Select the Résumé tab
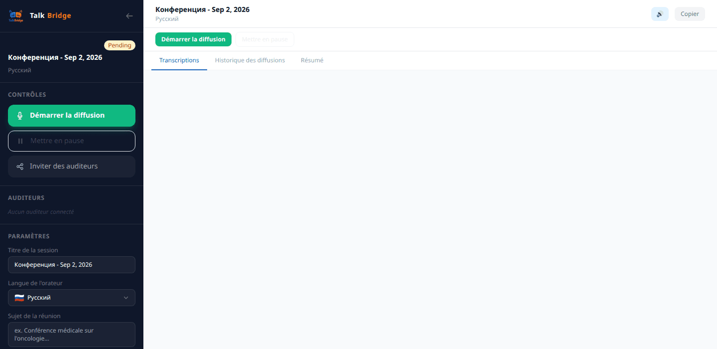The height and width of the screenshot is (349, 717). coord(312,60)
